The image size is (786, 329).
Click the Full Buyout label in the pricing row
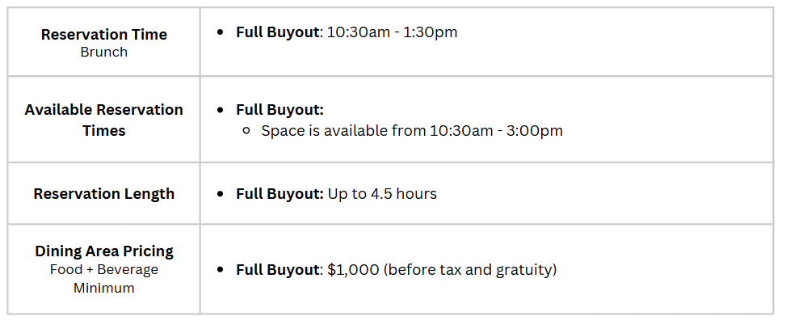(x=278, y=270)
